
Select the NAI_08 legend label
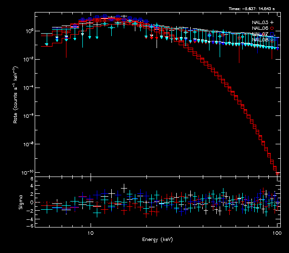coord(260,40)
